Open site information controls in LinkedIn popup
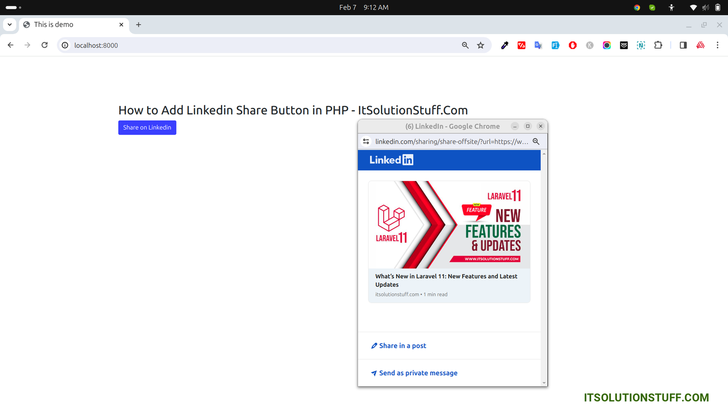The image size is (728, 409). 366,141
